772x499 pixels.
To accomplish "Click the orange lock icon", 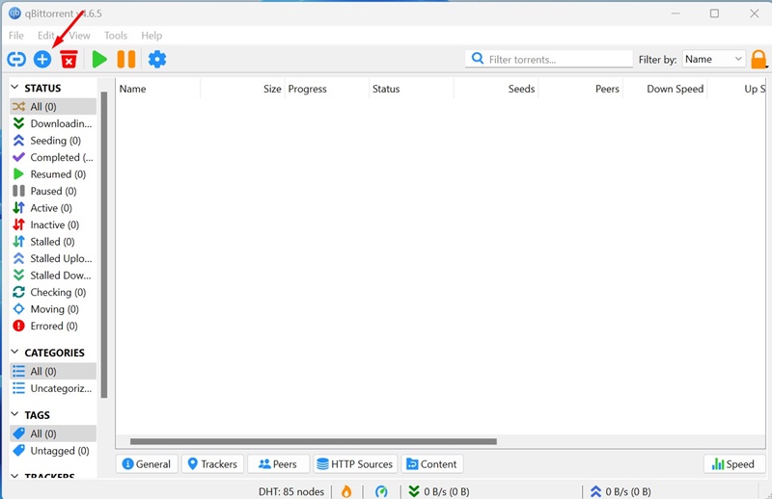I will coord(758,60).
